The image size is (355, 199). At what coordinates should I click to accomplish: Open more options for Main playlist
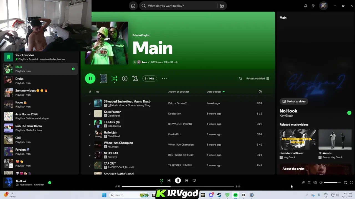coord(164,78)
